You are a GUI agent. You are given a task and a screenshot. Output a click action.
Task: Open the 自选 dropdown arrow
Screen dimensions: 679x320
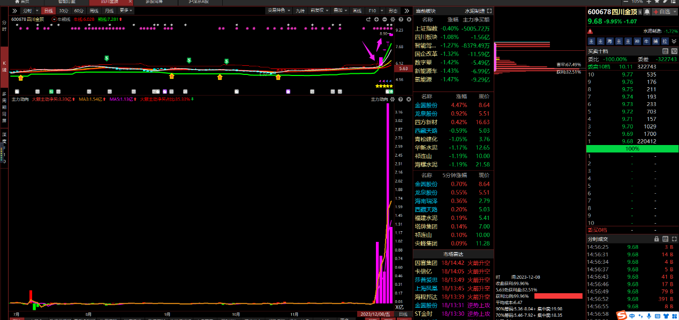tap(675, 12)
